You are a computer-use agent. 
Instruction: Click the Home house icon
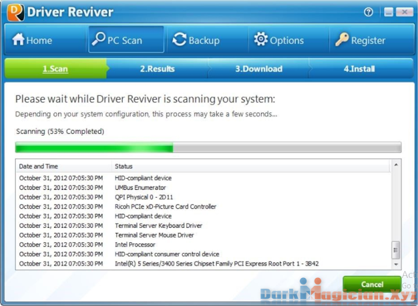[18, 39]
